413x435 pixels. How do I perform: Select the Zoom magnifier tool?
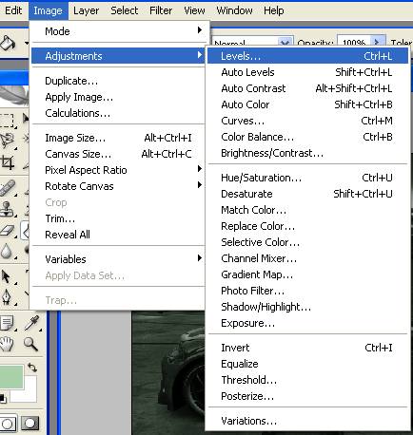click(x=31, y=344)
